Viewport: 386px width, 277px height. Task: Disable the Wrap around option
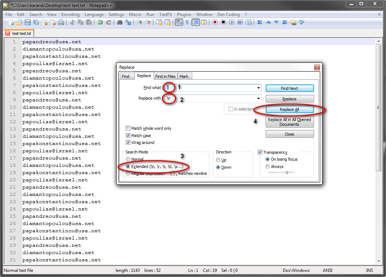[128, 142]
